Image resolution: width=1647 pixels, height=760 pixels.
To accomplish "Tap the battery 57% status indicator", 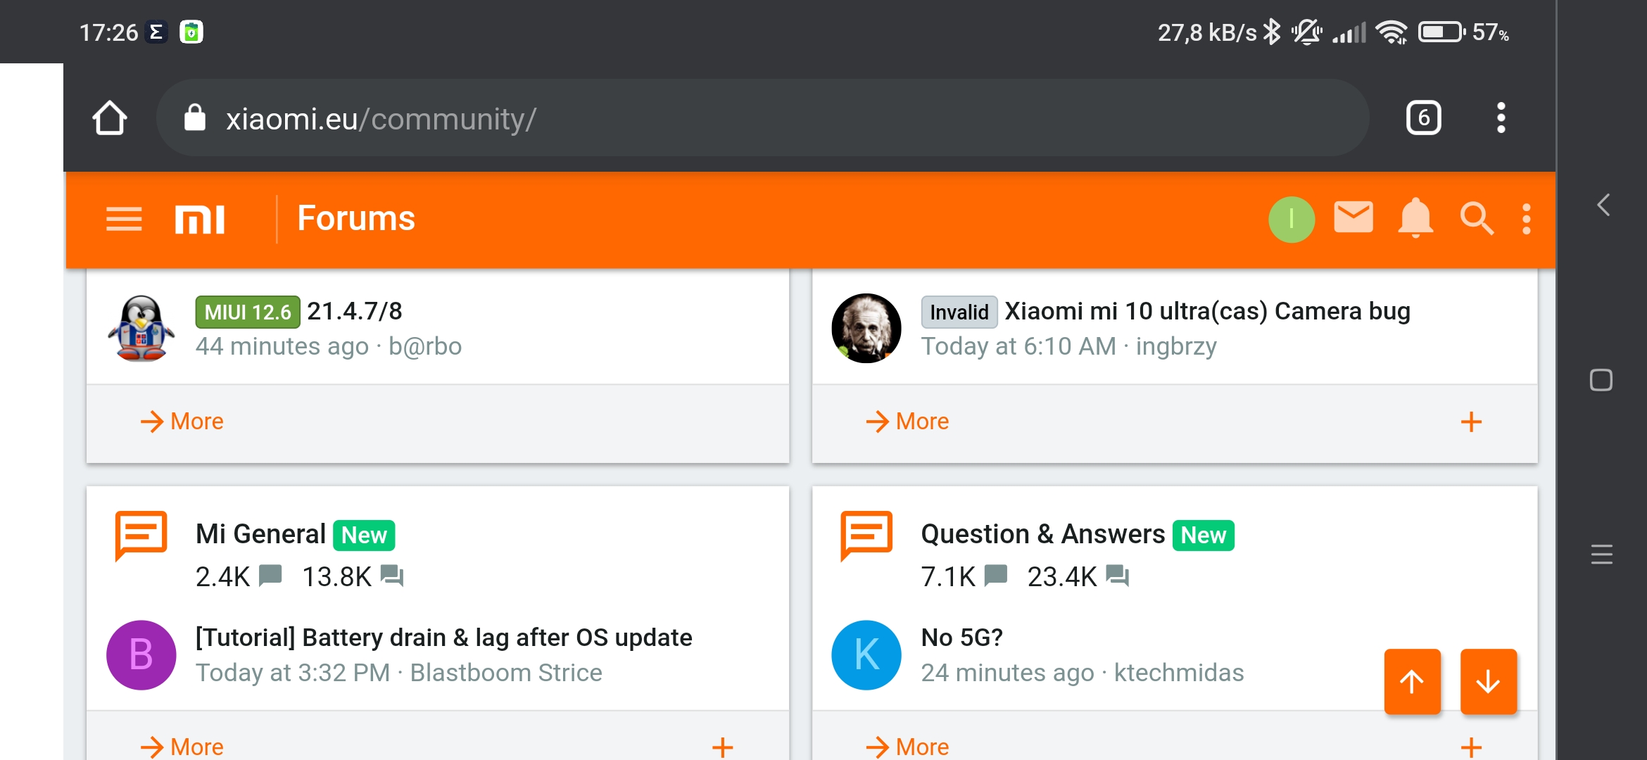I will [x=1464, y=32].
